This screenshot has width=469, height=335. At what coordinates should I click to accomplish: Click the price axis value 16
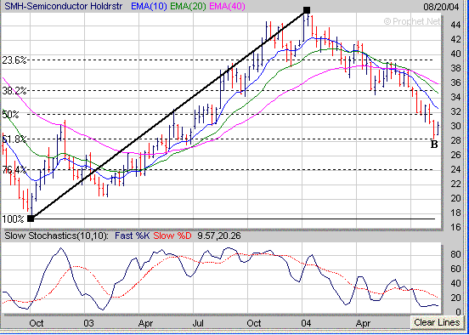coord(455,227)
